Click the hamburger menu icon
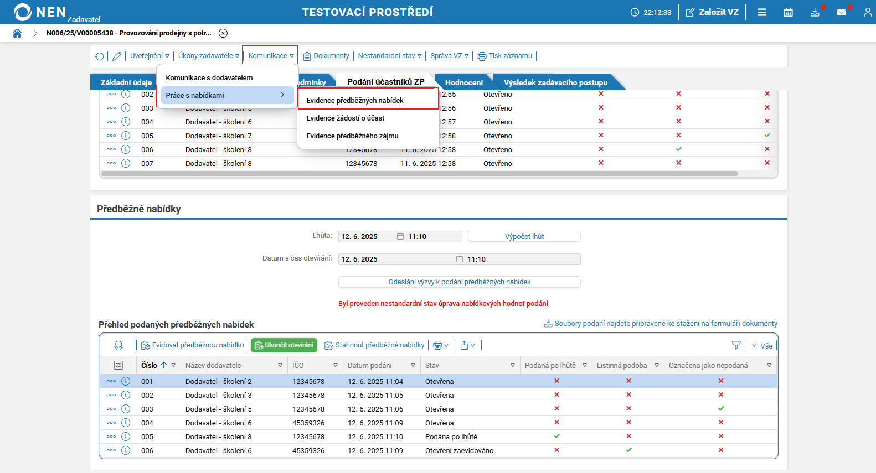 click(762, 12)
